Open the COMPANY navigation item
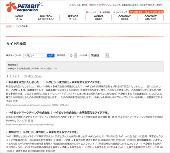This screenshot has width=170, height=153. [x=125, y=17]
